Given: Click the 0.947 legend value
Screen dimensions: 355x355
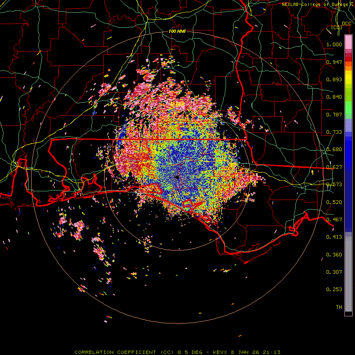Looking at the screenshot, I should coord(334,62).
